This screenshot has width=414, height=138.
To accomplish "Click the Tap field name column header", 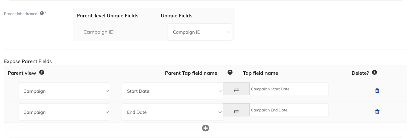I will tap(260, 73).
